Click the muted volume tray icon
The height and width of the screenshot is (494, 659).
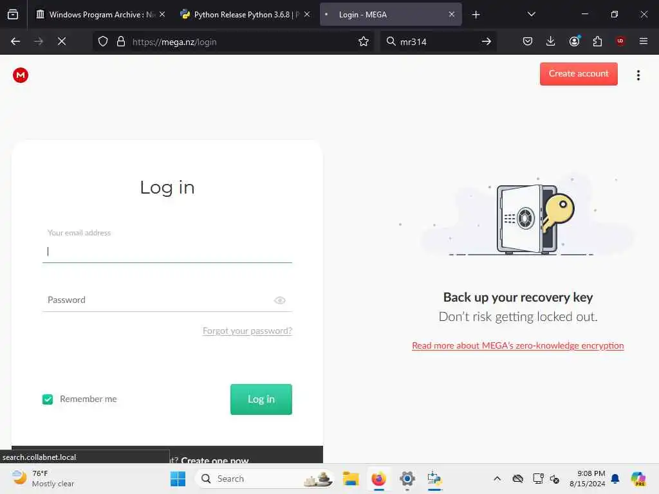(555, 479)
